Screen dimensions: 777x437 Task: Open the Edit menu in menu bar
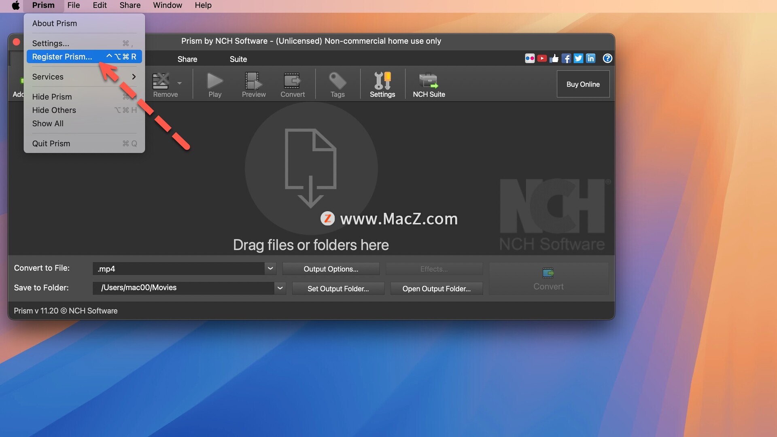[x=100, y=6]
